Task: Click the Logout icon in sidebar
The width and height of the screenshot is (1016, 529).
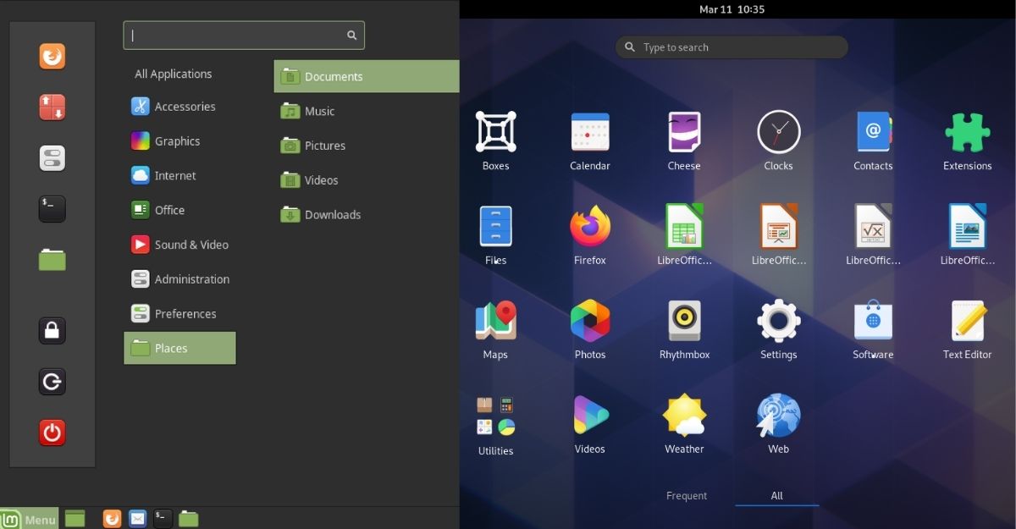Action: point(52,382)
